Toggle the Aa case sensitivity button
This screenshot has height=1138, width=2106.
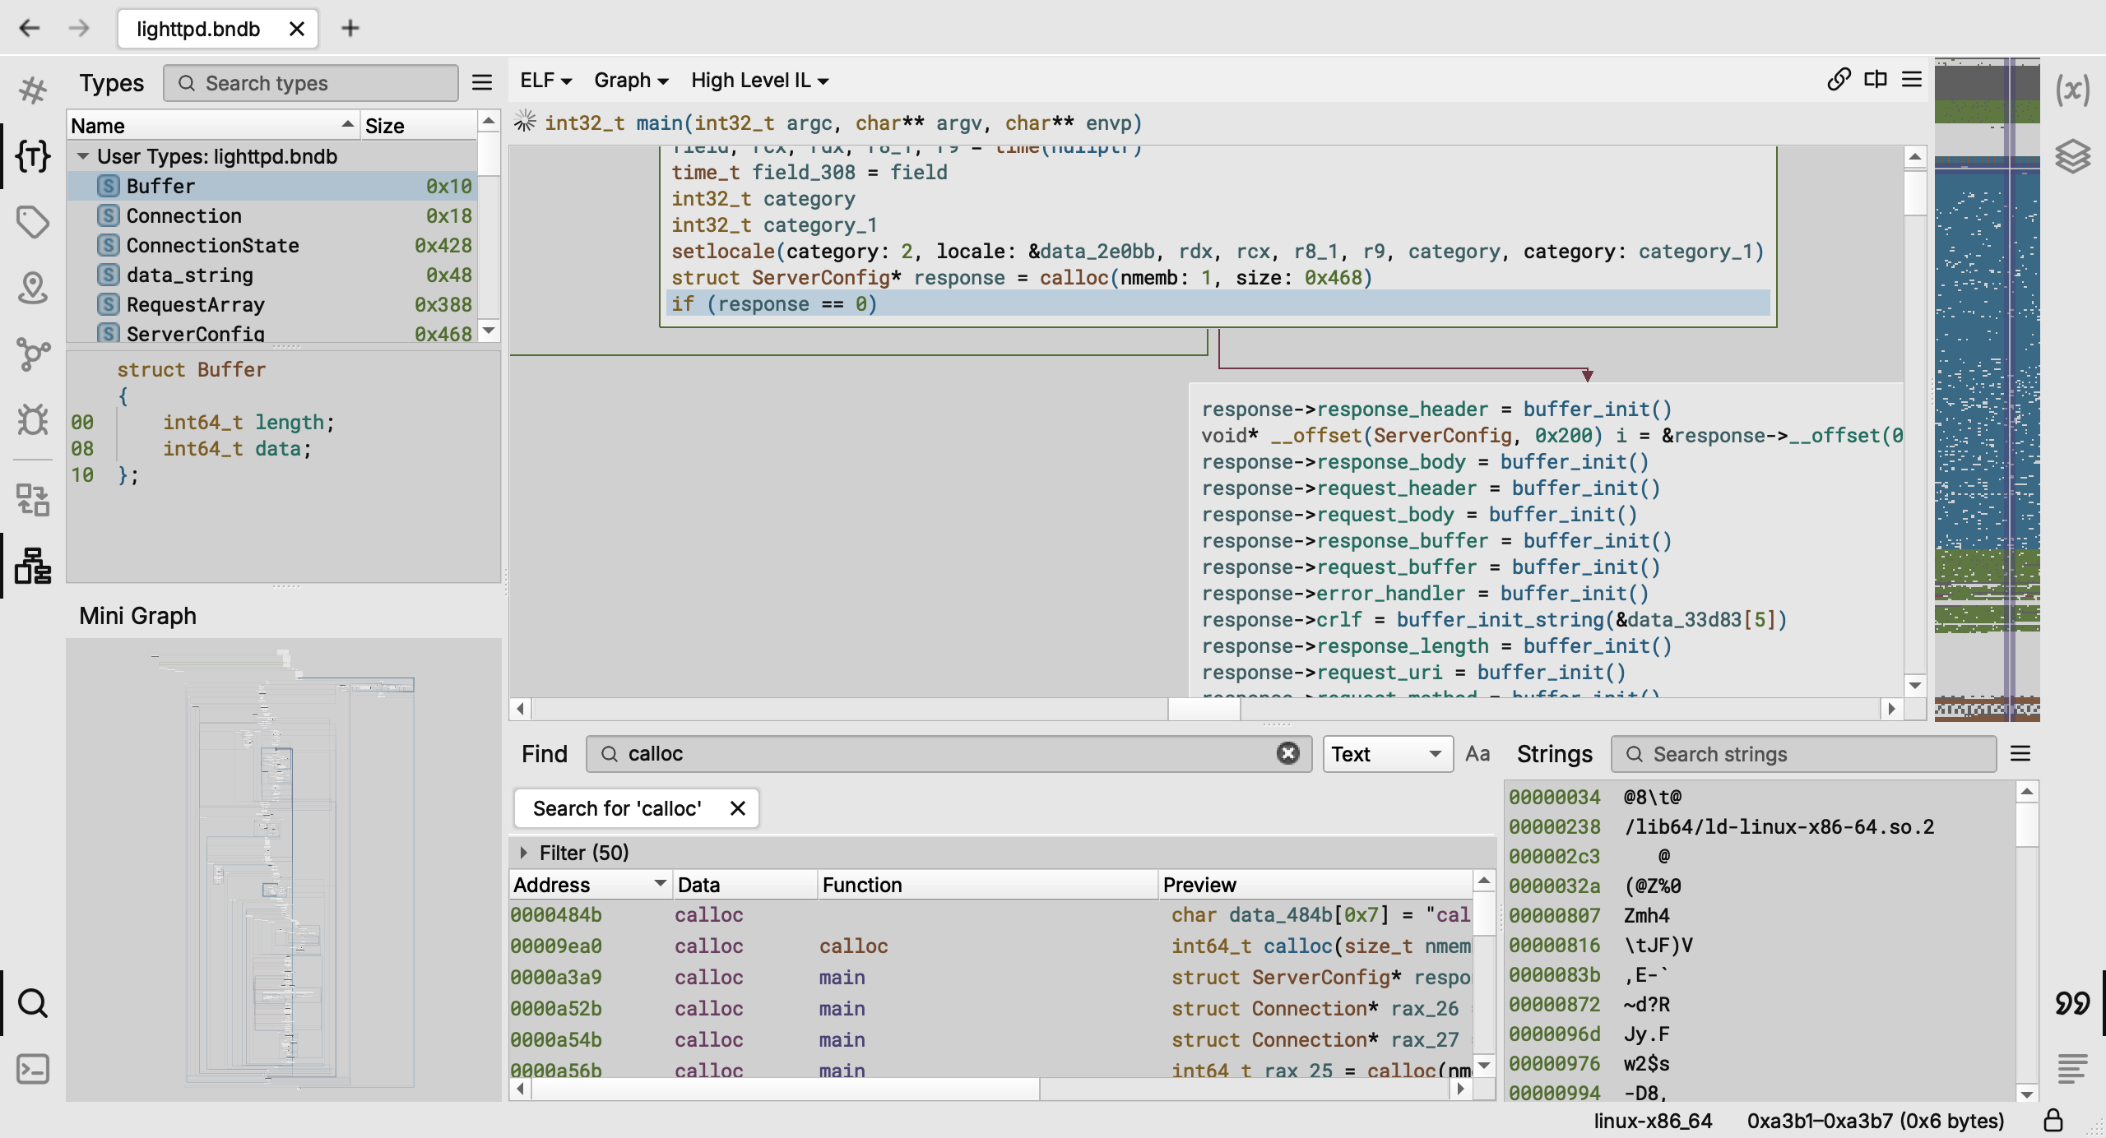click(1477, 754)
